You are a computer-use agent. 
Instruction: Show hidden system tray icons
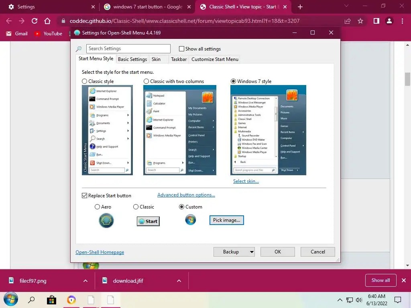tap(340, 300)
